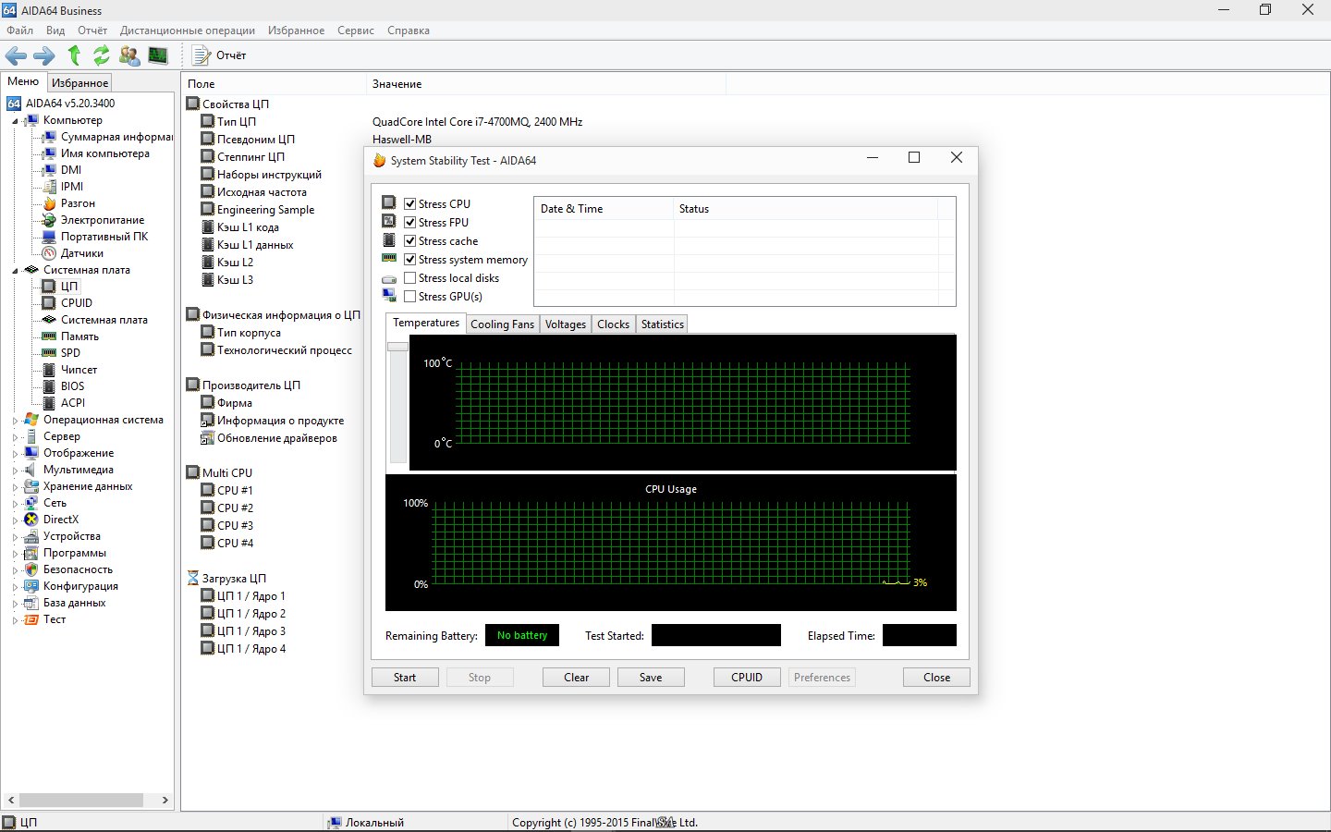Click the Forward arrow toolbar icon

coord(44,55)
